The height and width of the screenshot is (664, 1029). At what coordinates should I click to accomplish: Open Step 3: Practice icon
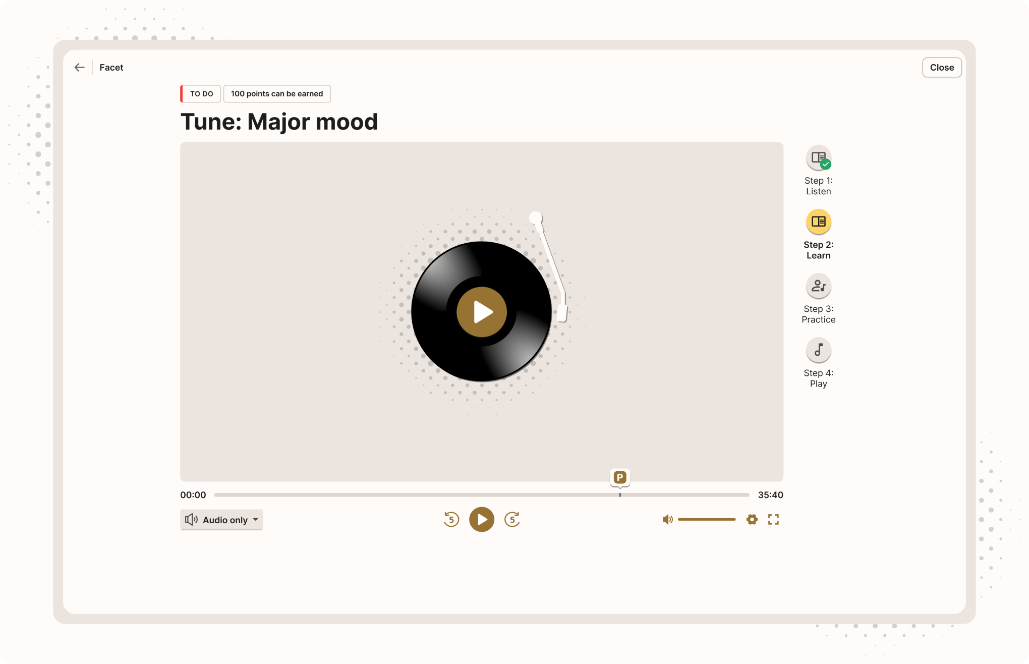tap(818, 286)
